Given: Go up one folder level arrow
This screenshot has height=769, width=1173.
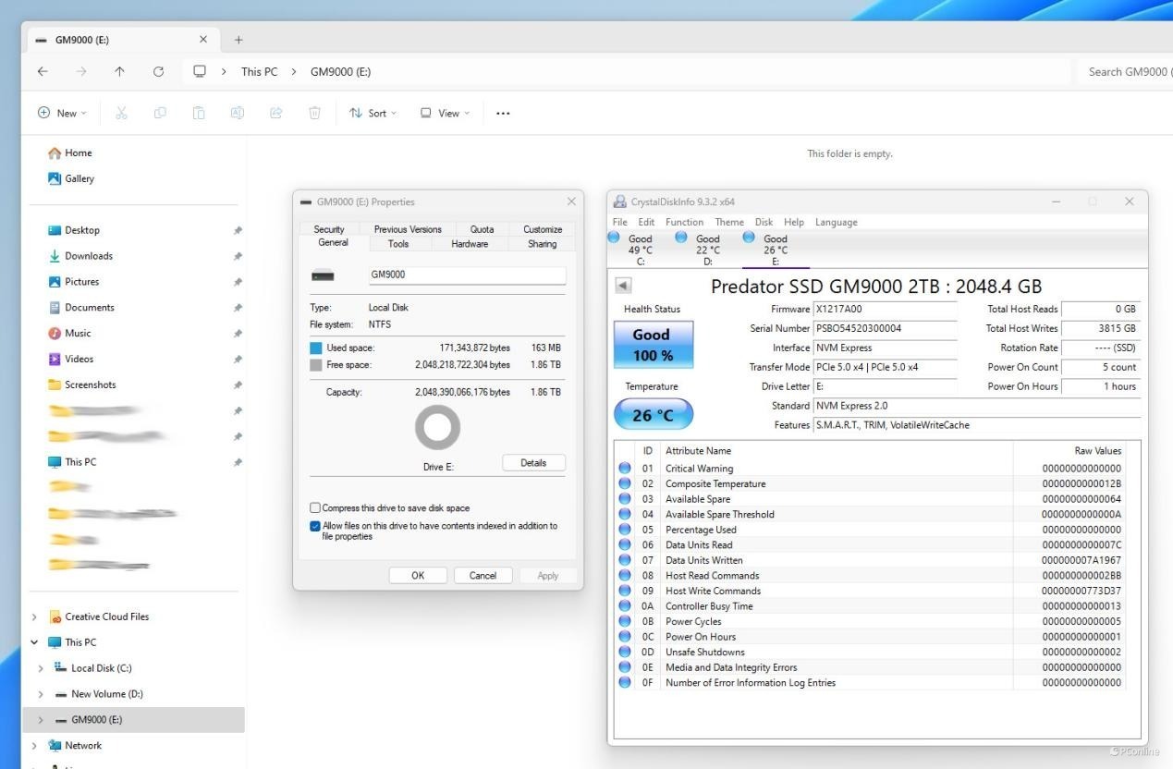Looking at the screenshot, I should (x=119, y=71).
